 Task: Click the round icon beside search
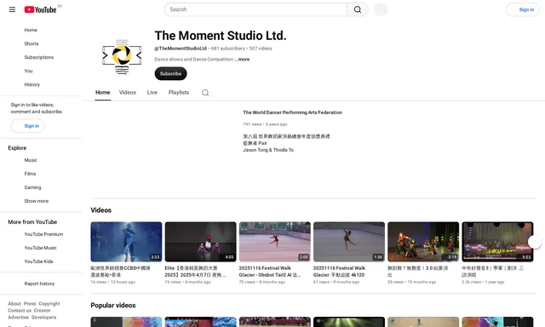381,9
